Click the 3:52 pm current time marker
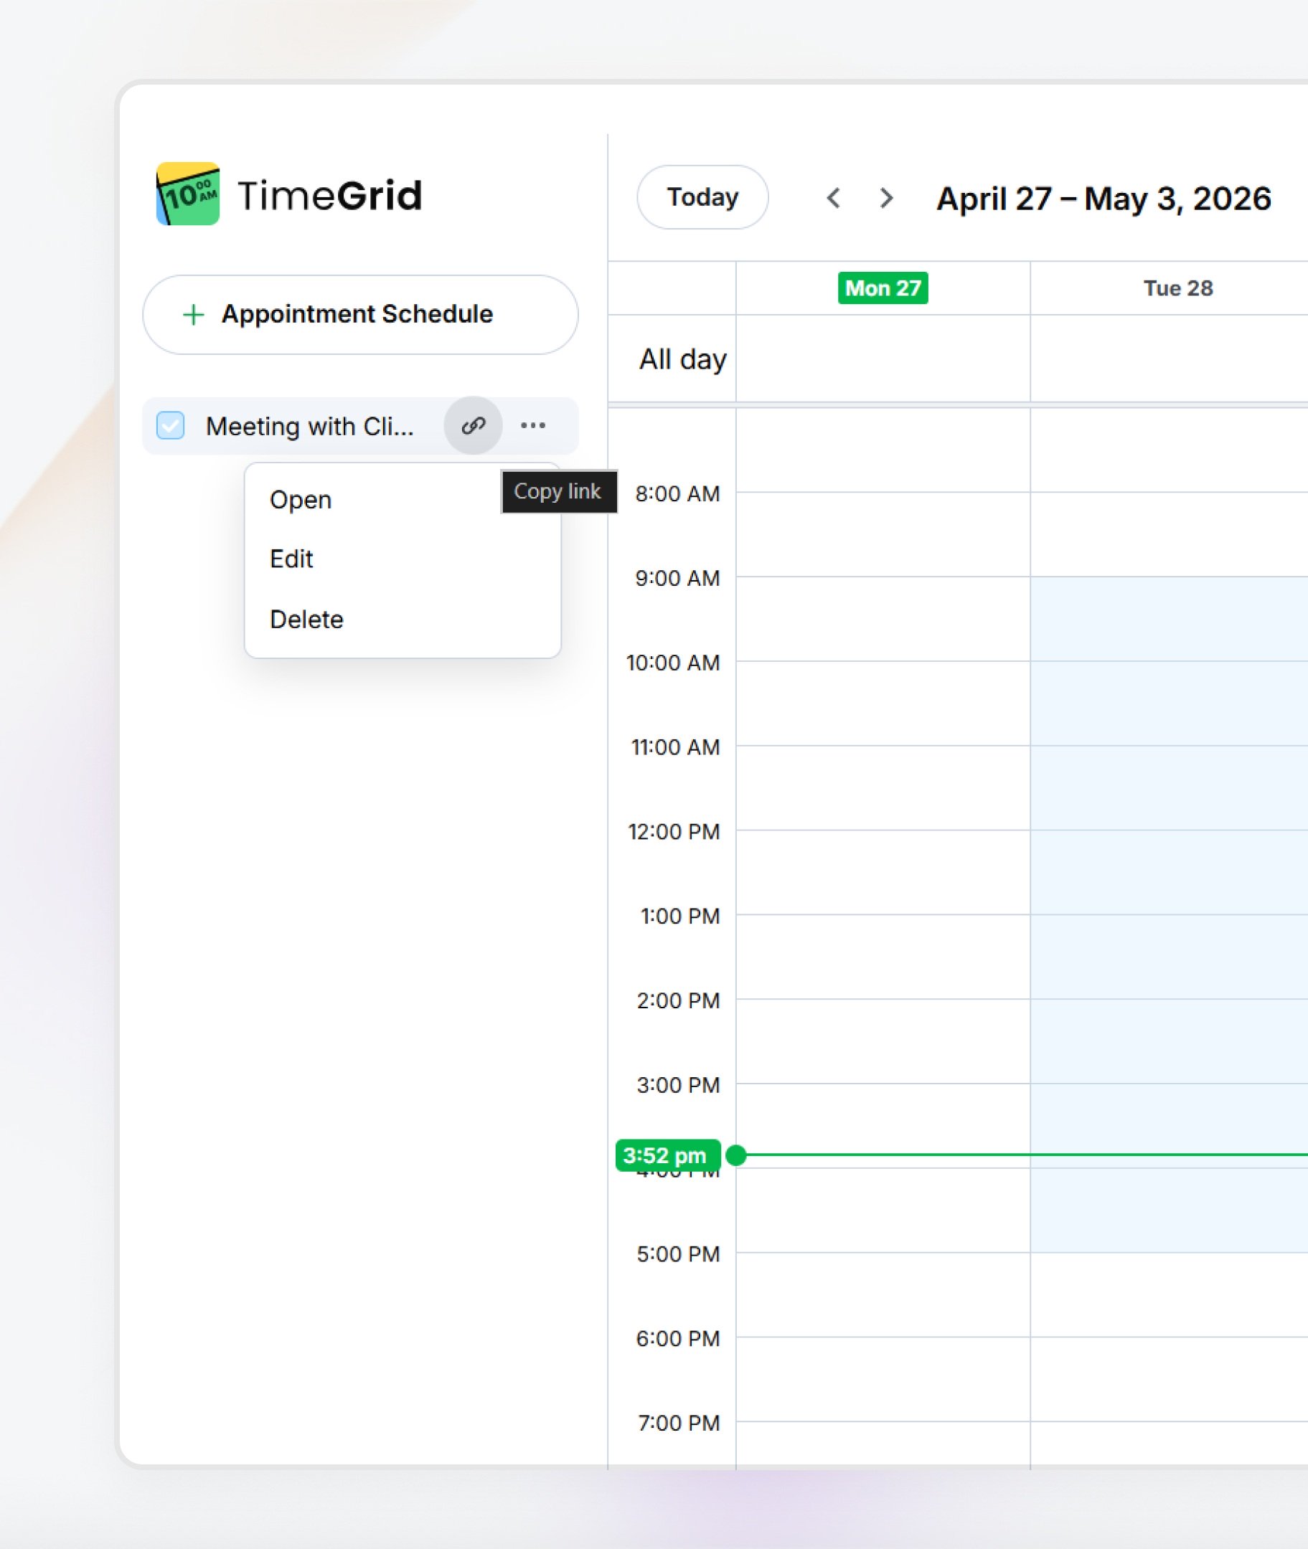1308x1549 pixels. [x=667, y=1155]
